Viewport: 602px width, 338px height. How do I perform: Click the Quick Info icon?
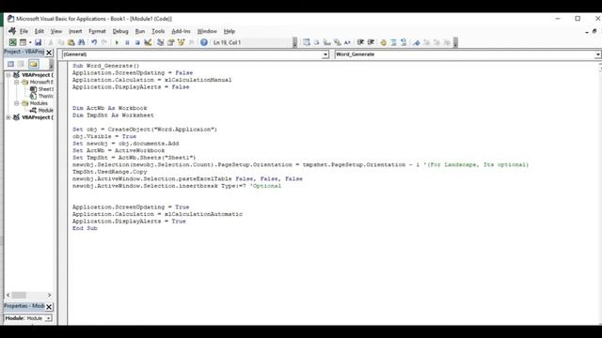coord(326,42)
